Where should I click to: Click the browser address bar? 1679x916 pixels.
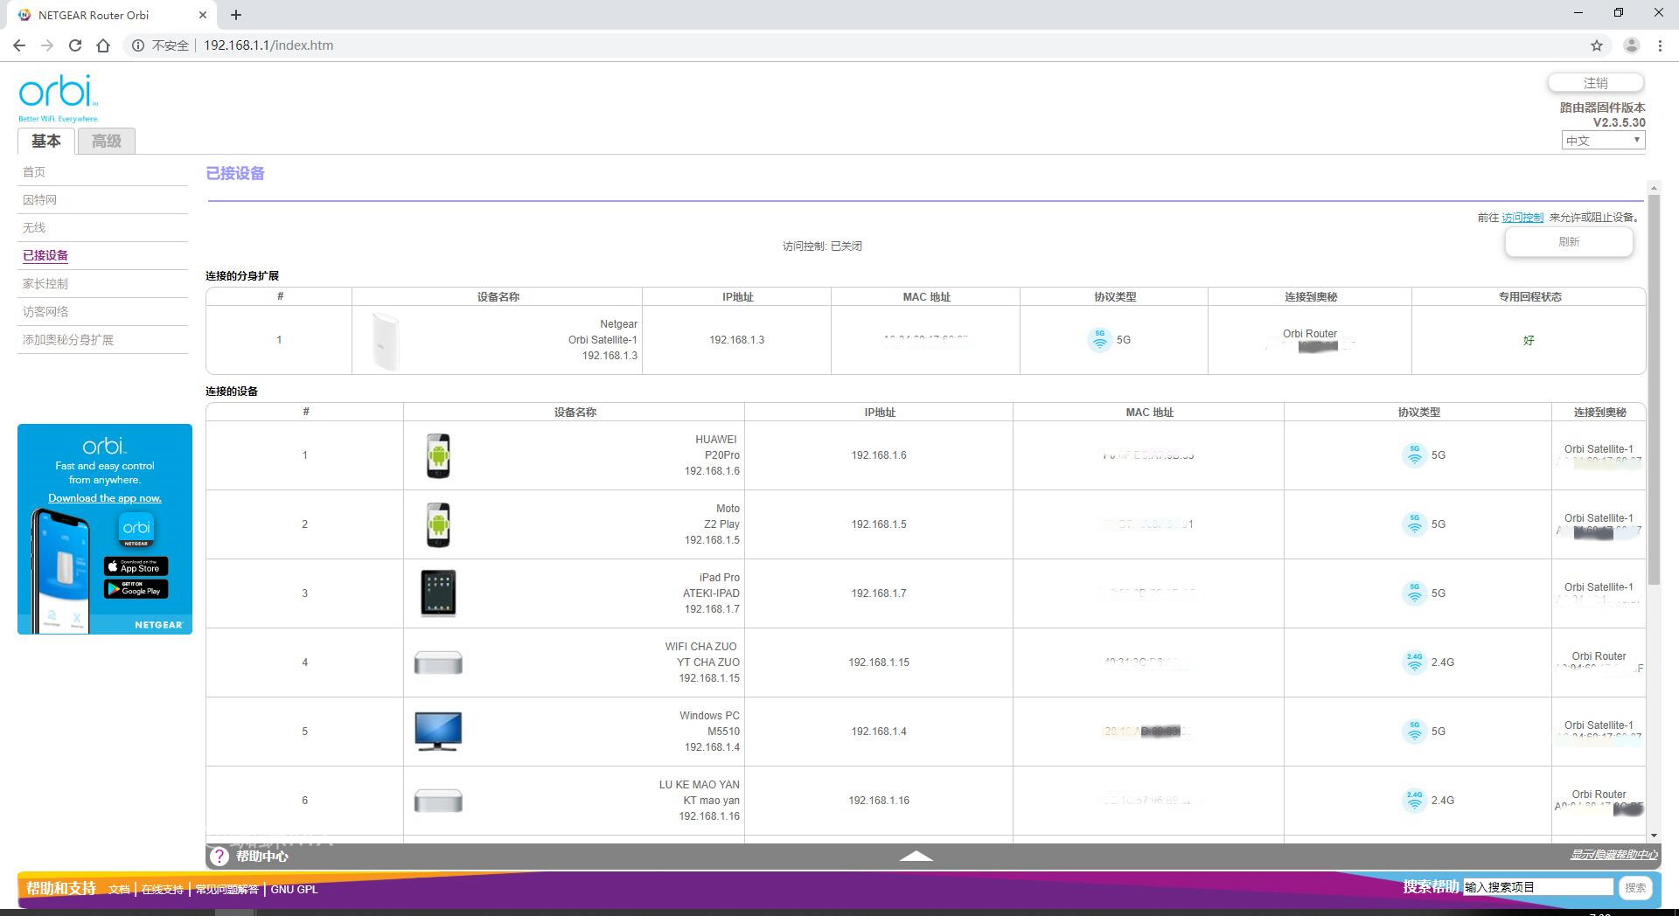tap(857, 45)
